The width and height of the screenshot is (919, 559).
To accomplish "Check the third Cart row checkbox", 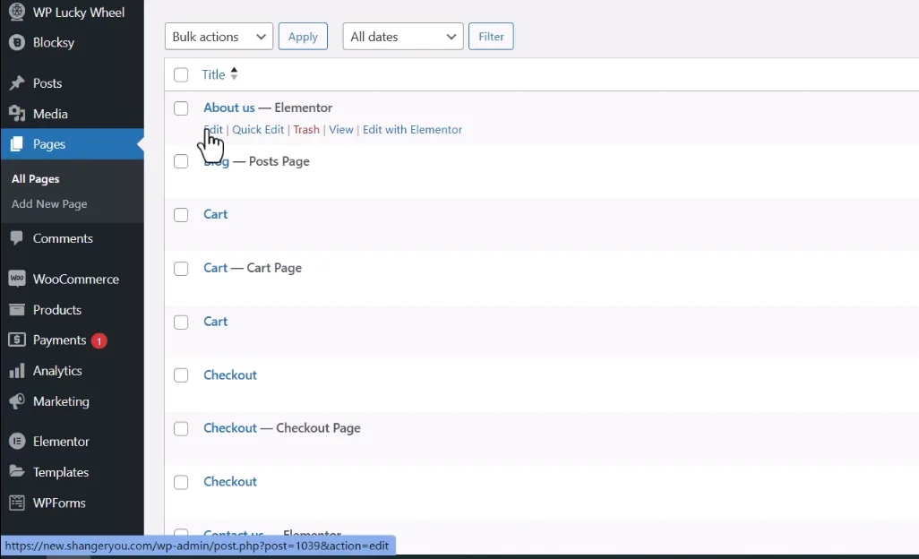I will coord(181,322).
